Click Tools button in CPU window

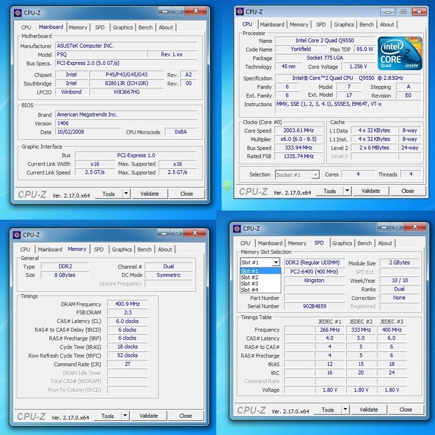tap(330, 191)
